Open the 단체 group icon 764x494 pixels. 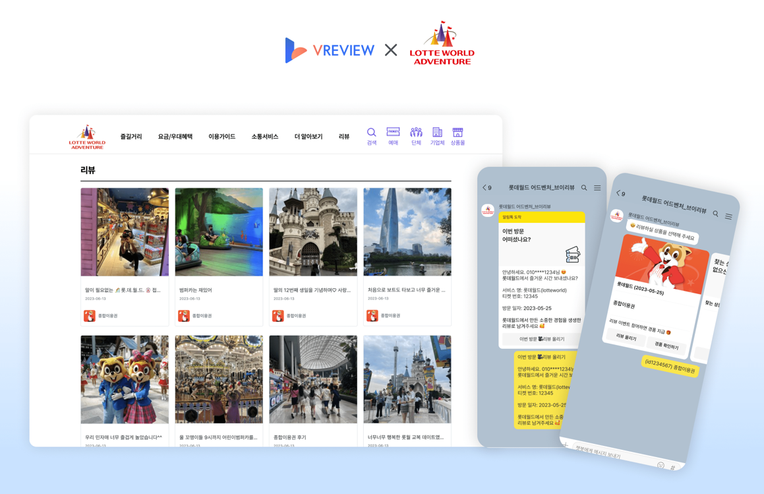tap(416, 137)
